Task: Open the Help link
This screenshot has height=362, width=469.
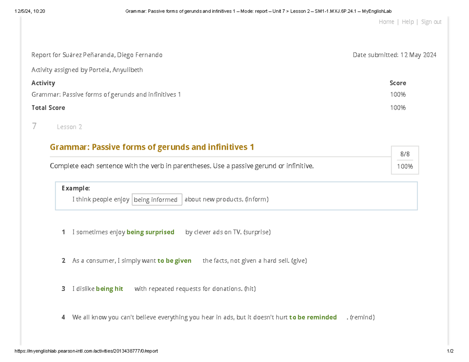Action: point(408,22)
